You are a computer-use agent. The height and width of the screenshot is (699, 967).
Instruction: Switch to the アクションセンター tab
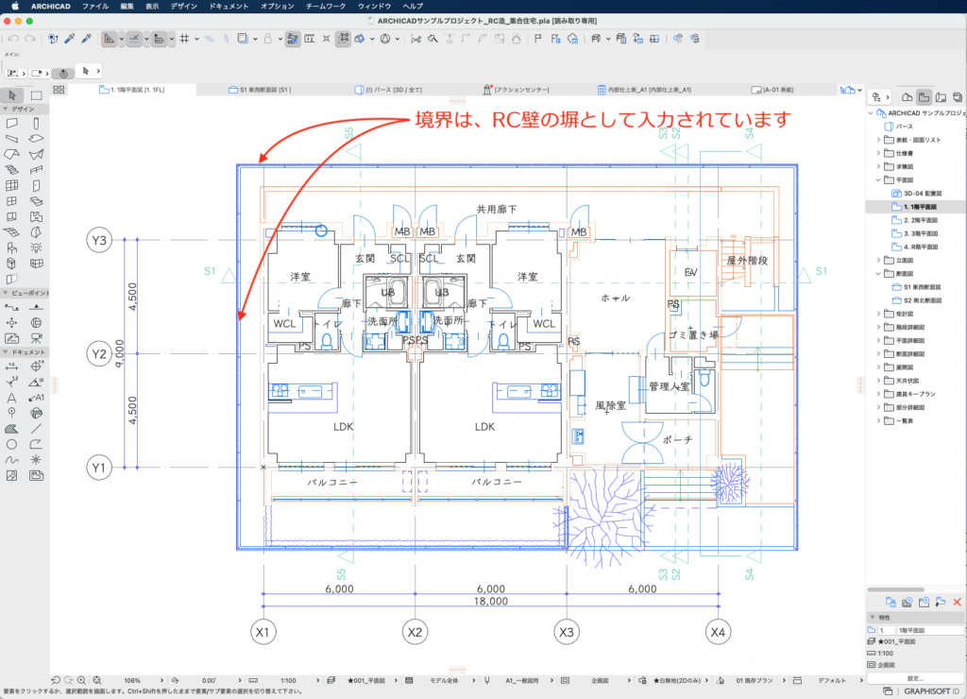(517, 90)
